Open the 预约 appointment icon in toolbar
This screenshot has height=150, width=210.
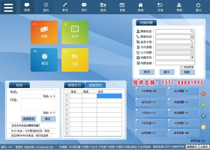coord(46,7)
